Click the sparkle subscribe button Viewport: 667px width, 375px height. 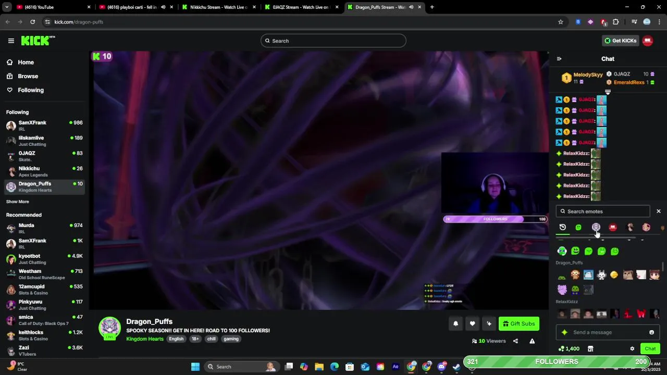489,323
